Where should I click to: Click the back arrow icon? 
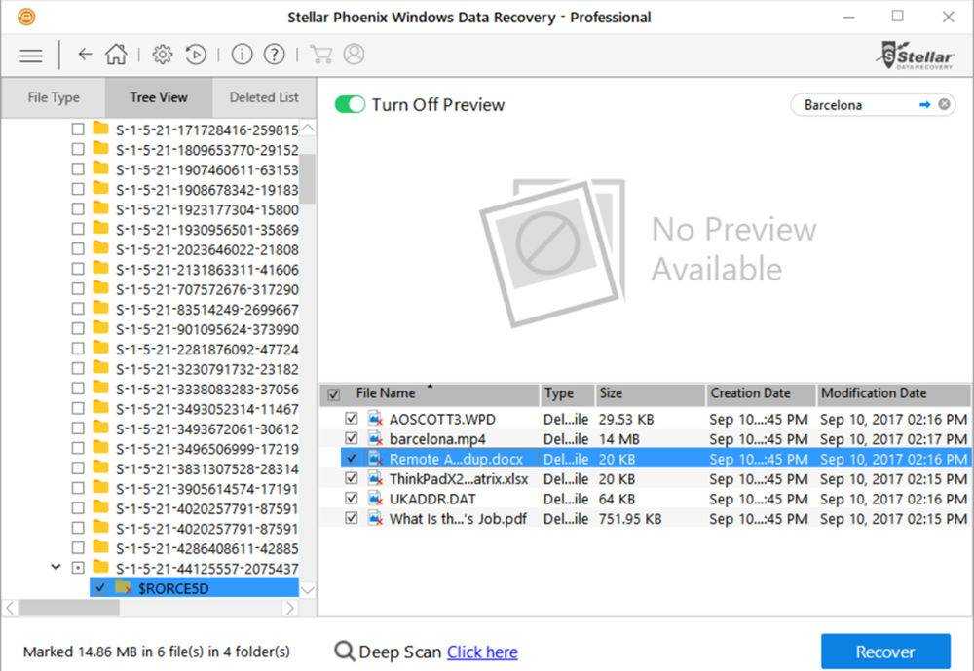[x=85, y=55]
